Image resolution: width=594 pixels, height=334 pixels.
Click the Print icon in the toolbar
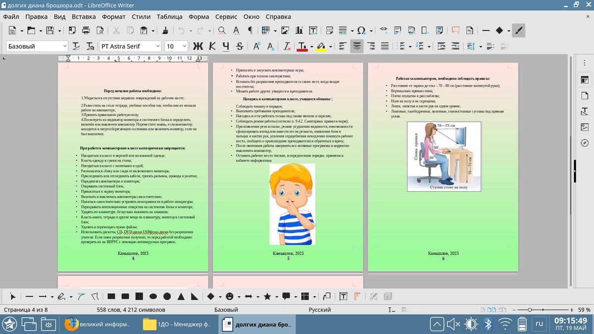pos(86,31)
